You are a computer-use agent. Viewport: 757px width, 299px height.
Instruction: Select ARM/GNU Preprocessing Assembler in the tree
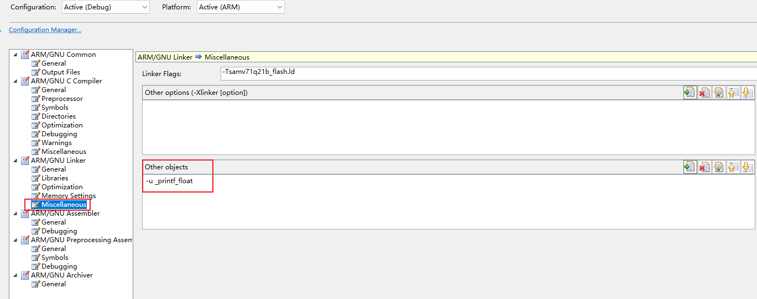81,240
